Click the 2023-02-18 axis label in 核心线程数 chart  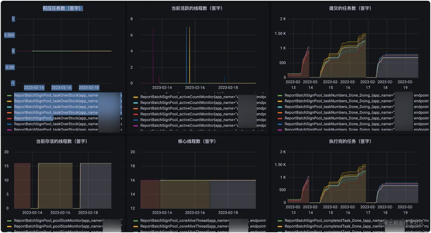[x=228, y=213]
